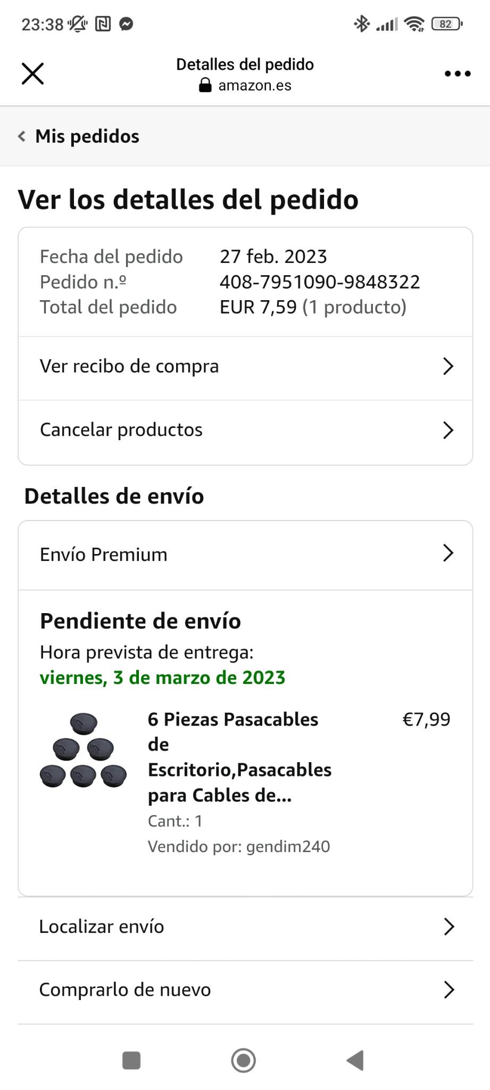Tap chevron next to Cancelar productos

coord(448,430)
